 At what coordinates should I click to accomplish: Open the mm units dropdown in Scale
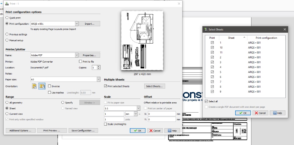pyautogui.click(x=136, y=114)
